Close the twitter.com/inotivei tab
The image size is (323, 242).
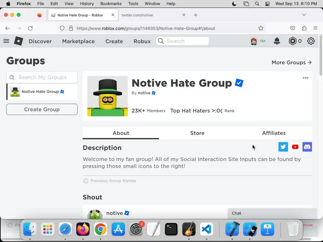184,15
